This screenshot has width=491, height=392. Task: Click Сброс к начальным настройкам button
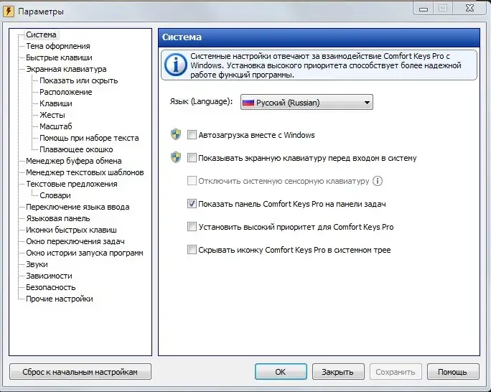tap(80, 372)
